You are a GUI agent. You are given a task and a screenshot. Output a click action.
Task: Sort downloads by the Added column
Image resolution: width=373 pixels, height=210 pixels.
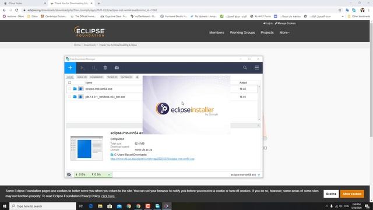tap(243, 83)
